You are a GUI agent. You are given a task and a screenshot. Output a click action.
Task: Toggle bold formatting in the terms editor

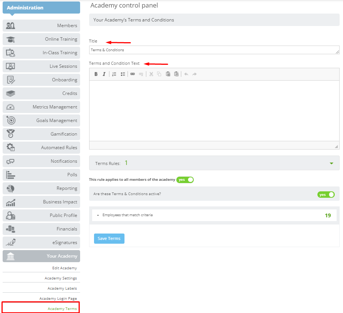96,74
